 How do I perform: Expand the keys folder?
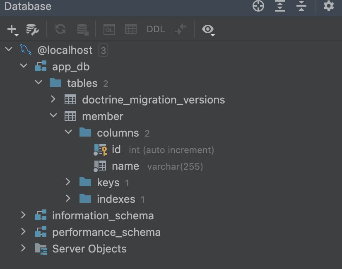click(x=68, y=182)
